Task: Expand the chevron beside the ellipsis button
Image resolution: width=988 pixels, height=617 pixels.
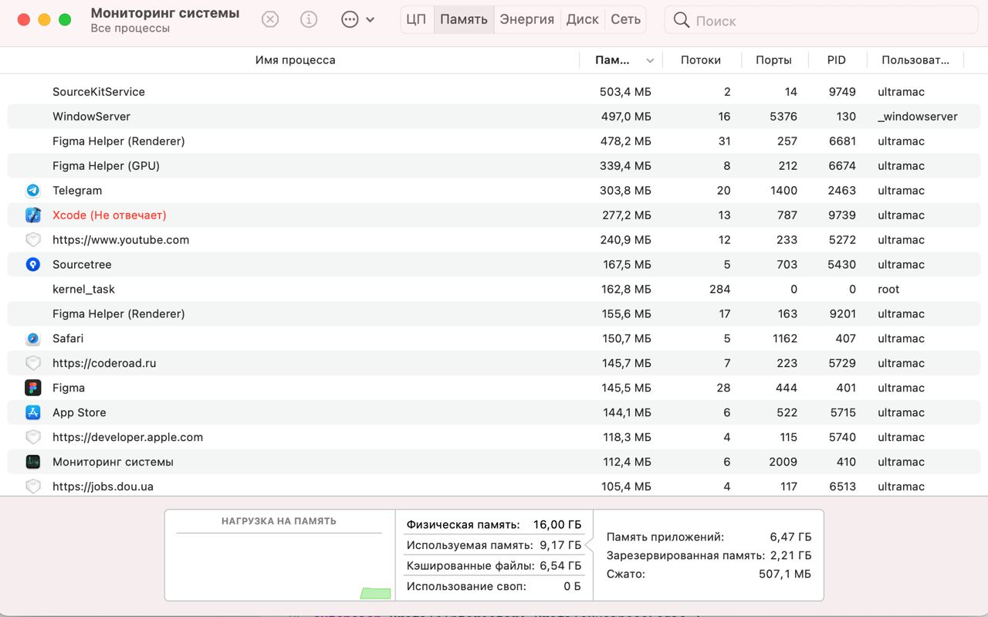Action: pos(370,20)
